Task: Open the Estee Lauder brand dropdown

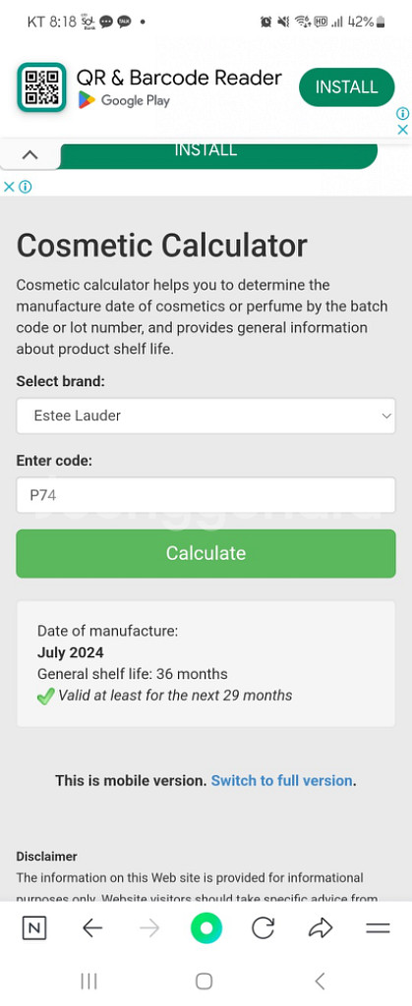Action: [206, 416]
